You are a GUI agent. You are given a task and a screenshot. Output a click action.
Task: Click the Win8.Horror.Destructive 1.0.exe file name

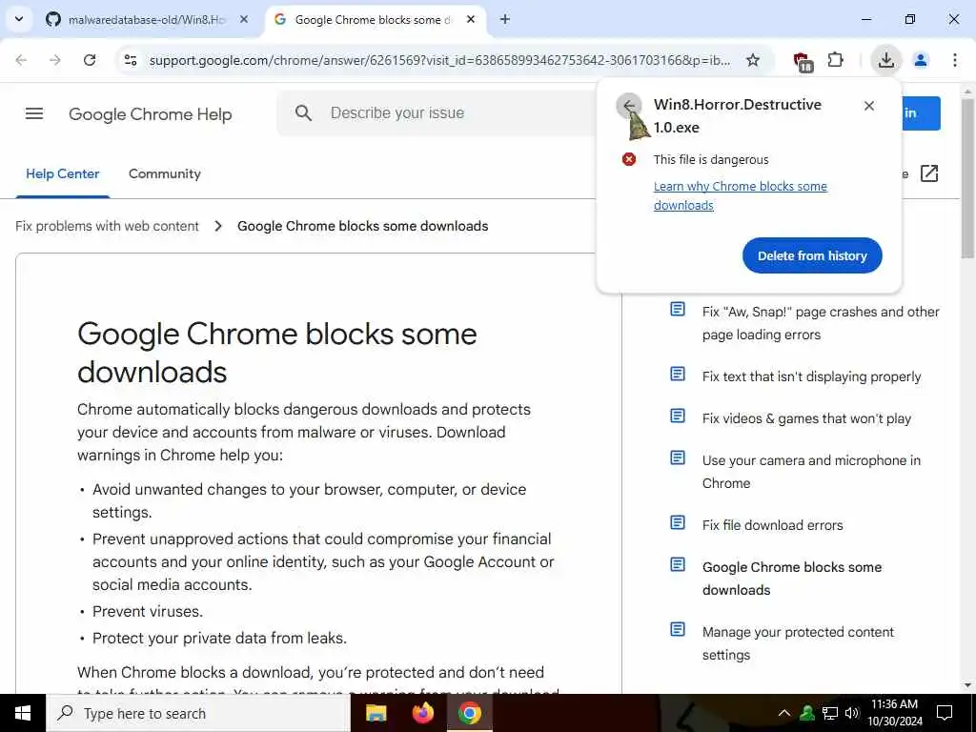pos(738,115)
